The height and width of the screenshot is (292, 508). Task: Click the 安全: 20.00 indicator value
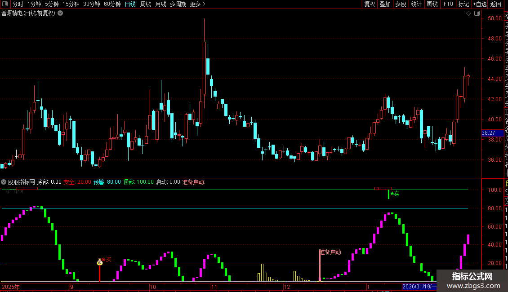pos(77,182)
